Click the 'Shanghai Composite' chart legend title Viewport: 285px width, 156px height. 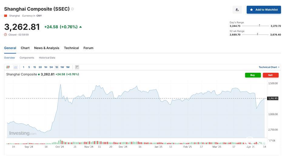pyautogui.click(x=22, y=74)
